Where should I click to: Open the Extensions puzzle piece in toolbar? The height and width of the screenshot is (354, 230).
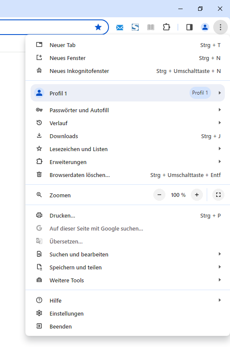pos(167,27)
